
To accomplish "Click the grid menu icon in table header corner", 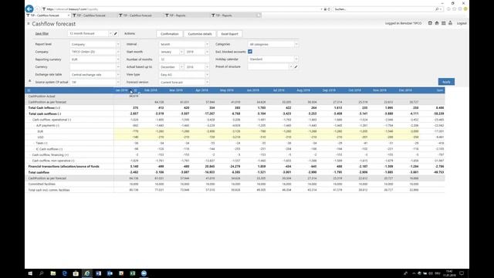I will 29,90.
